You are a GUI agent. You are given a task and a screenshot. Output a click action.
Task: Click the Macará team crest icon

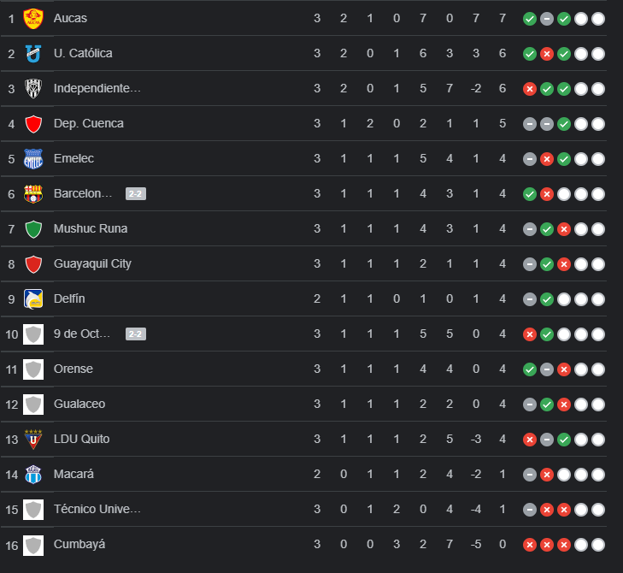[33, 474]
